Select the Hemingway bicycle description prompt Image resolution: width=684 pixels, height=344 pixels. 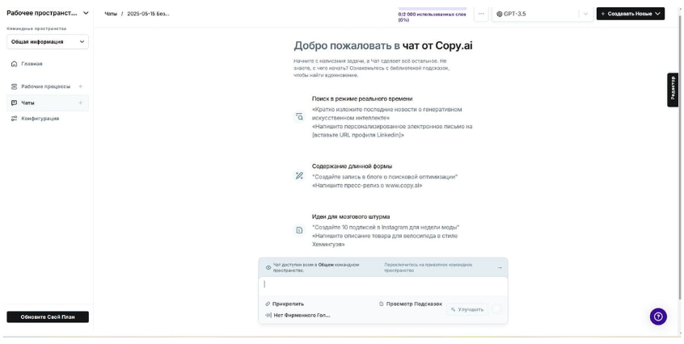[385, 240]
